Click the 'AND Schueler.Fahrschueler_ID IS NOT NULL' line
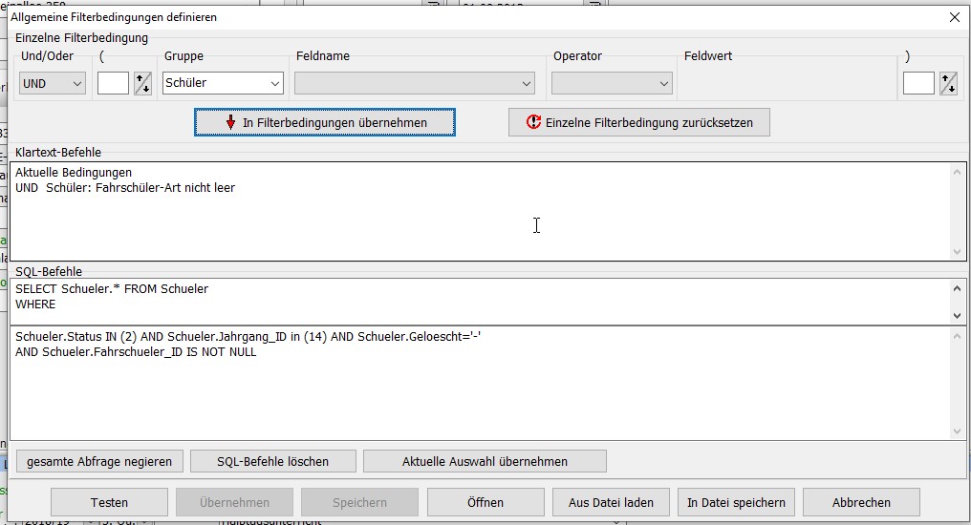This screenshot has height=525, width=971. tap(136, 352)
